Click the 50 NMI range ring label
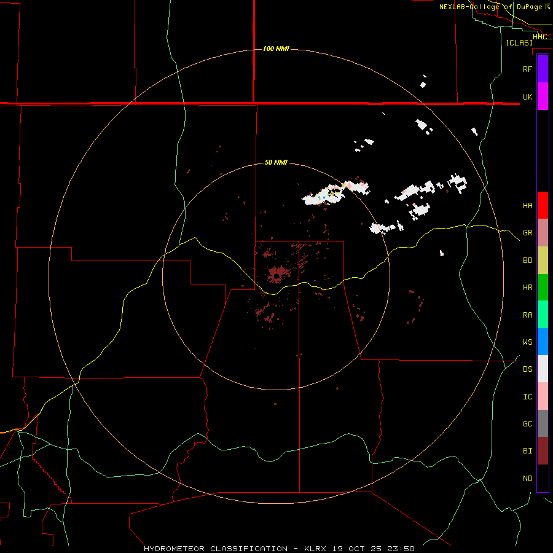This screenshot has width=553, height=553. pyautogui.click(x=276, y=162)
